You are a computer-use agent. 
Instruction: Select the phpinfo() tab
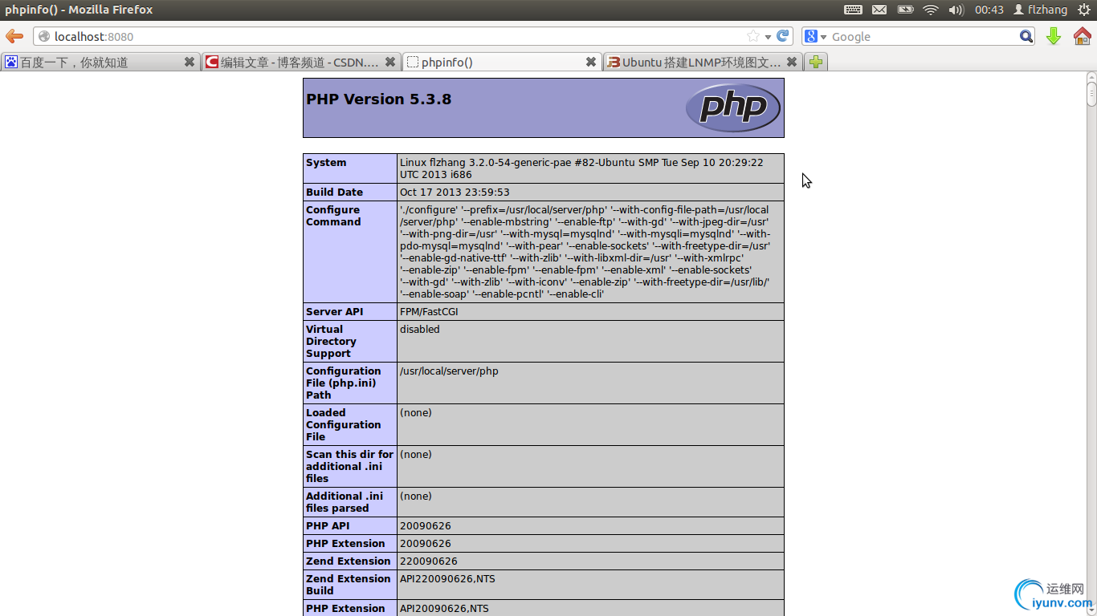click(x=502, y=62)
